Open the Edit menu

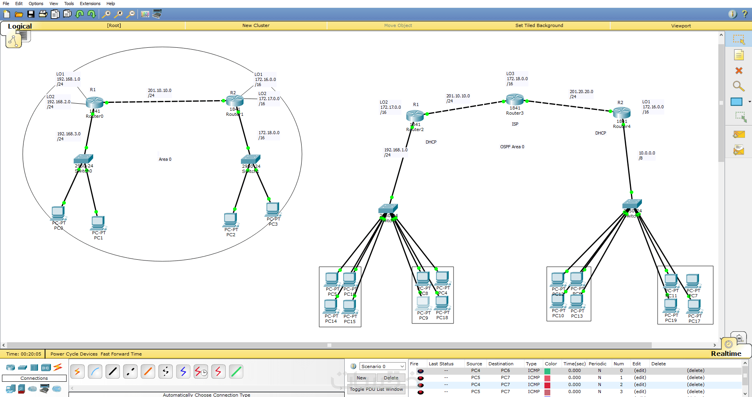pyautogui.click(x=19, y=4)
